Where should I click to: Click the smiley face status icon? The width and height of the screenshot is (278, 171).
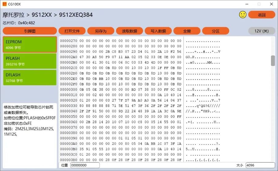pos(243,15)
